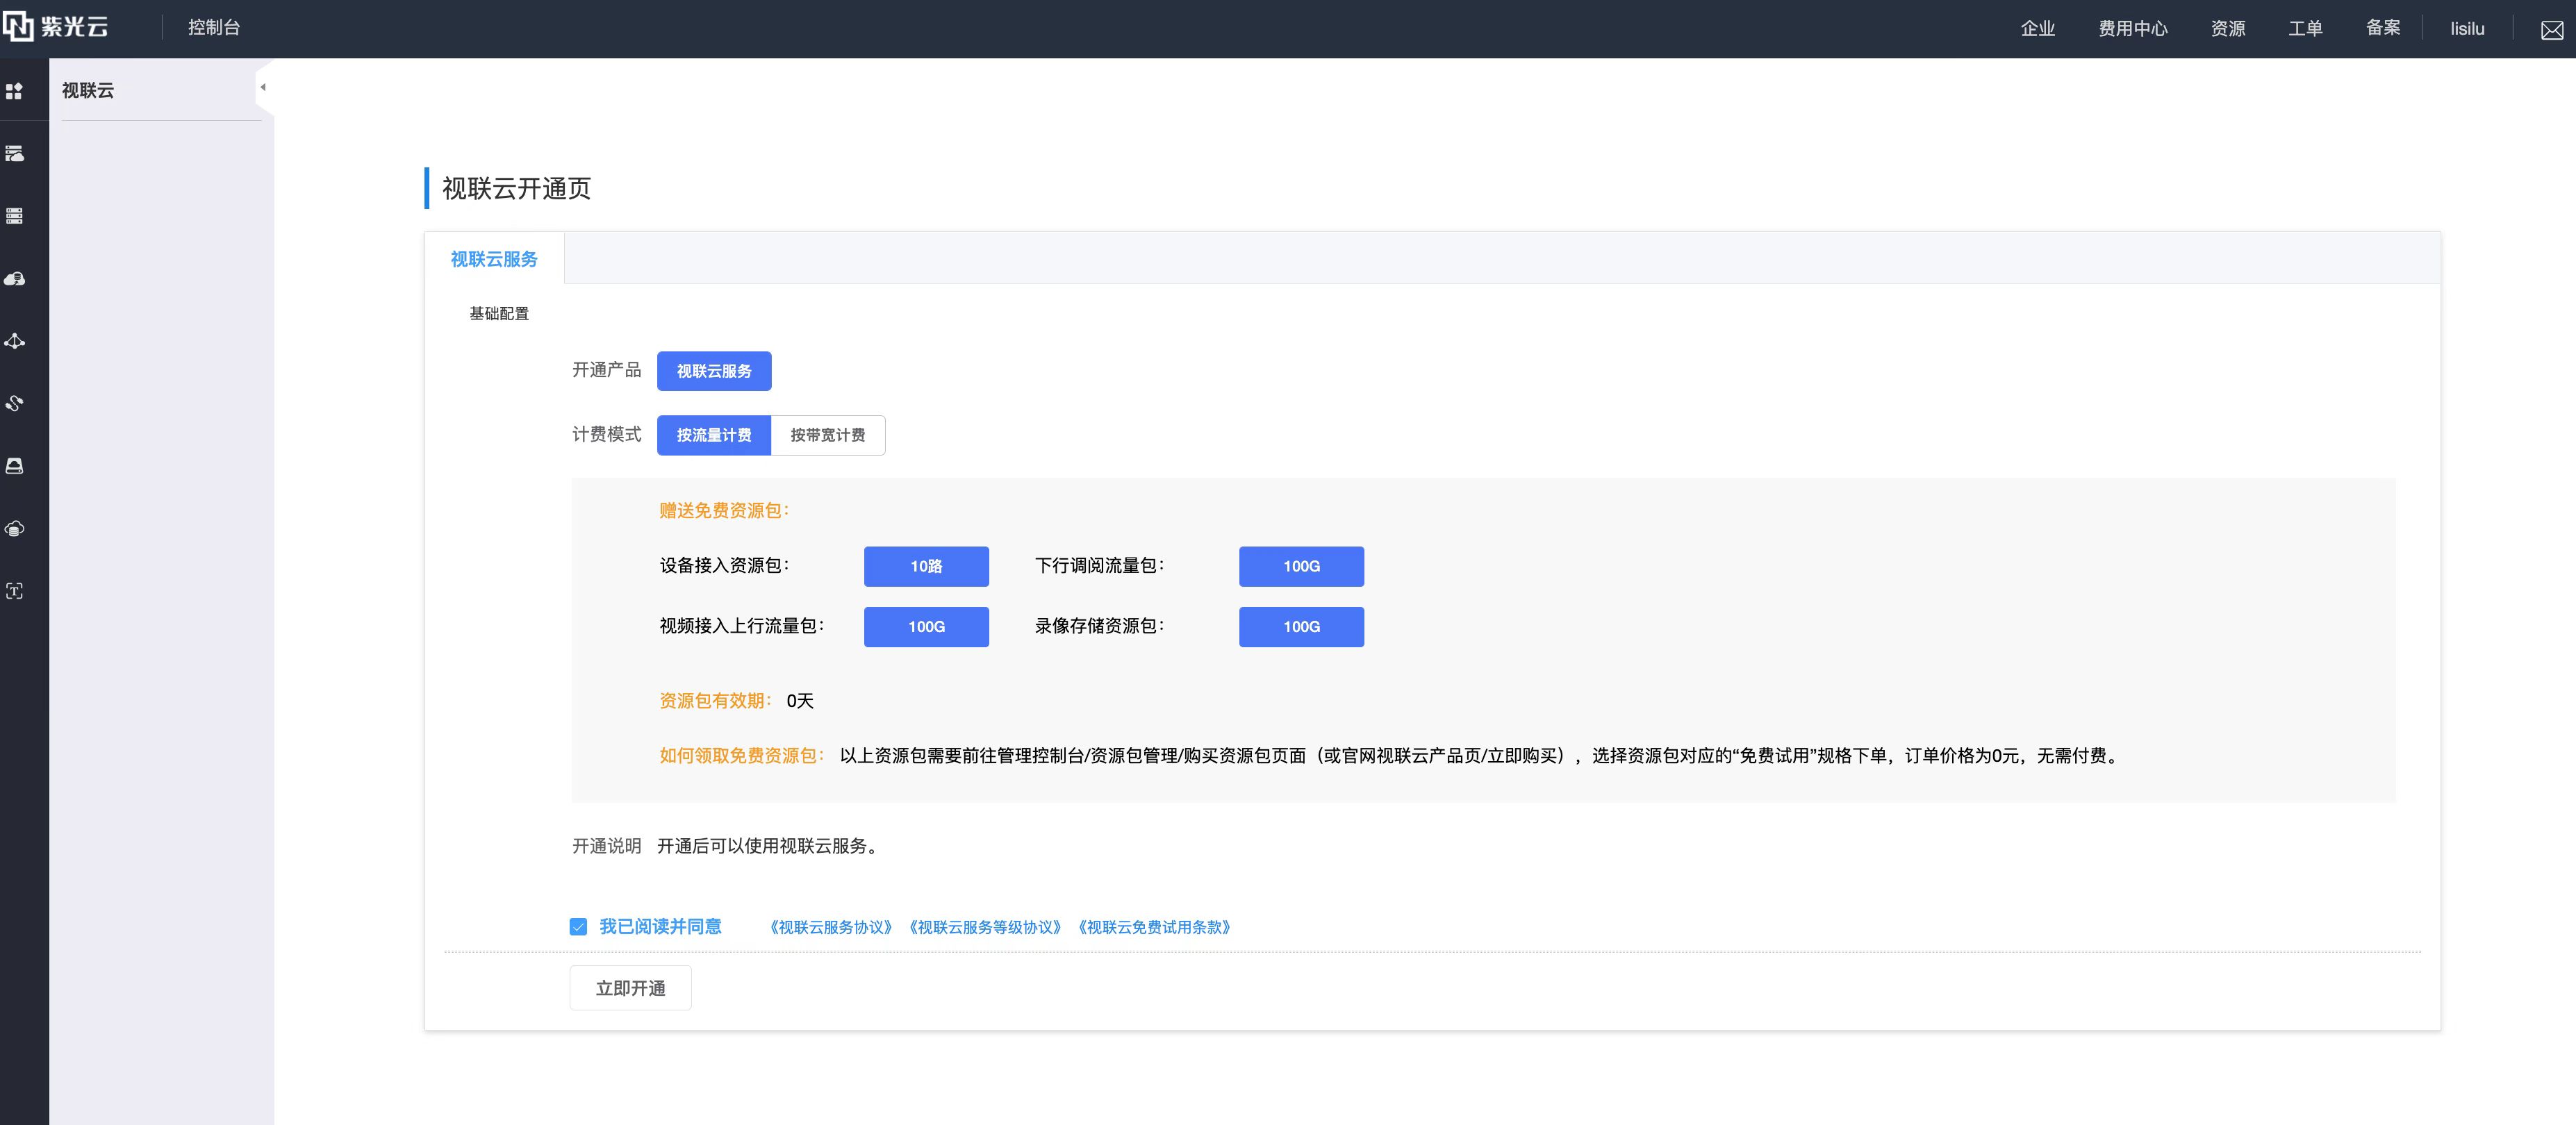Open the 备案 menu
2576x1125 pixels.
point(2383,28)
